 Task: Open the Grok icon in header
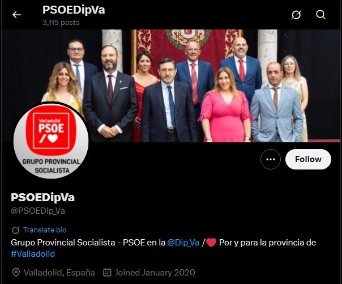(x=296, y=15)
